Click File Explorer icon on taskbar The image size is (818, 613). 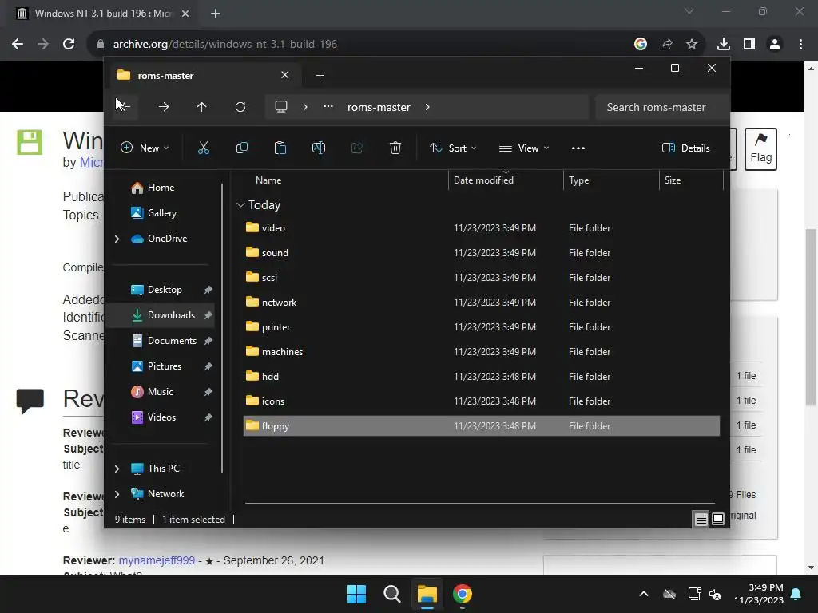coord(427,594)
